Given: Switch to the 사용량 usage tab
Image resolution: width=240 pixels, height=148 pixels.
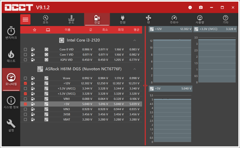Looking at the screenshot, I should tap(200, 19).
